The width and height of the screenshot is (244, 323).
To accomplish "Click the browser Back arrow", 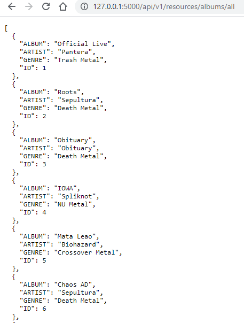I will pos(12,6).
